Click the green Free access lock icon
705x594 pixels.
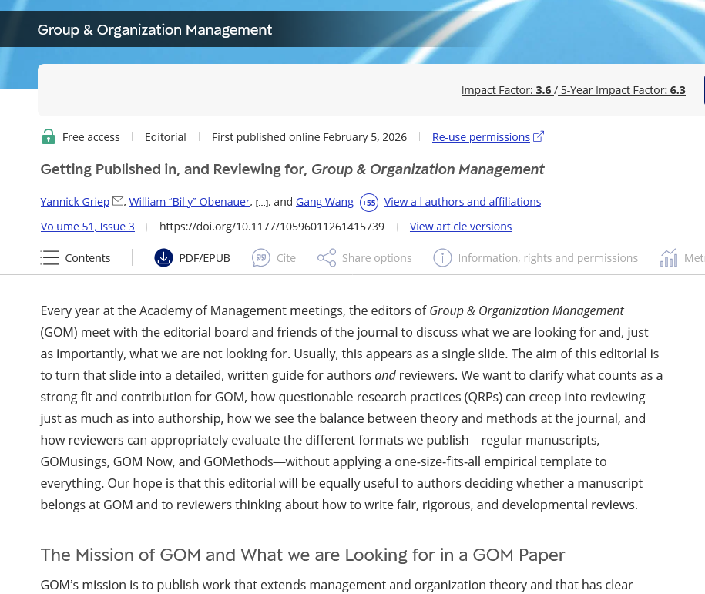point(48,136)
